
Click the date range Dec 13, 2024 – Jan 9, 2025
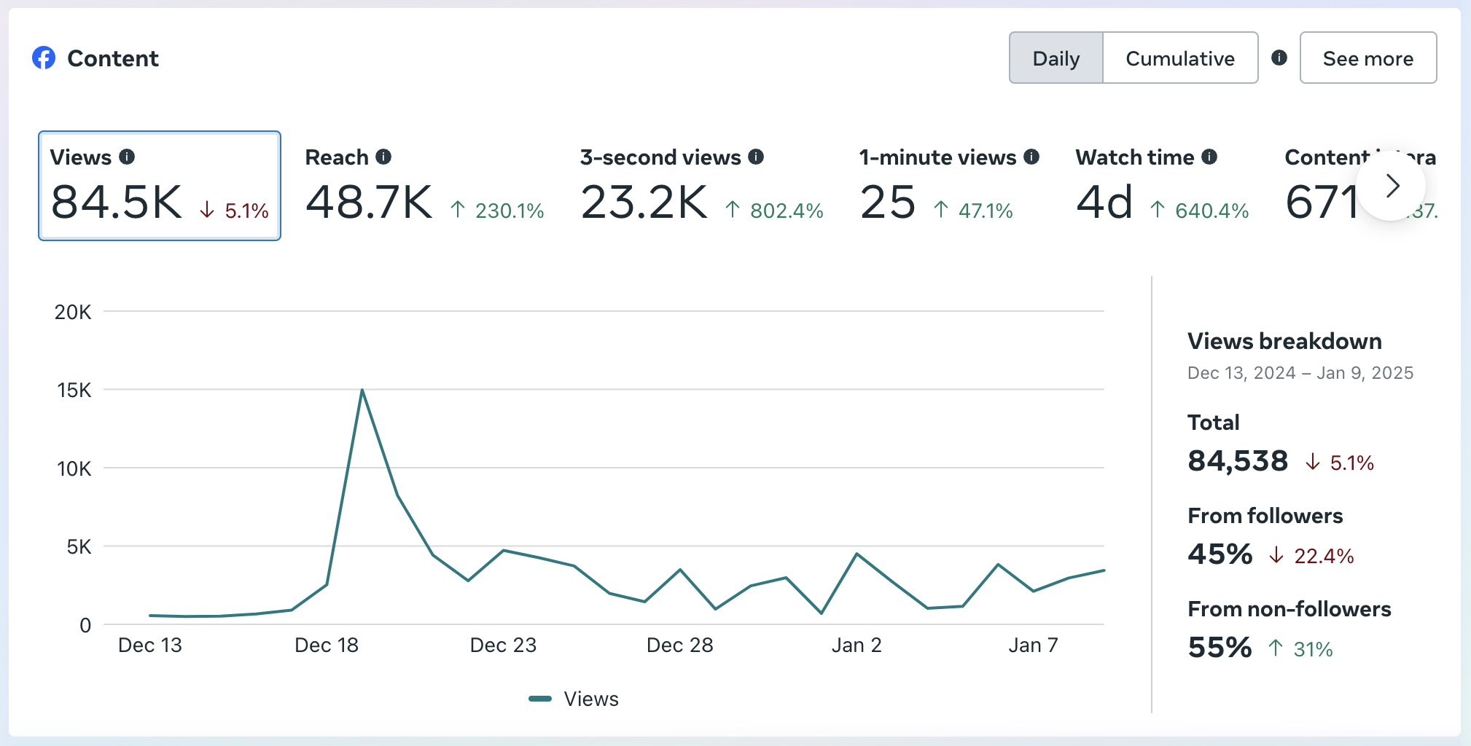click(x=1300, y=373)
